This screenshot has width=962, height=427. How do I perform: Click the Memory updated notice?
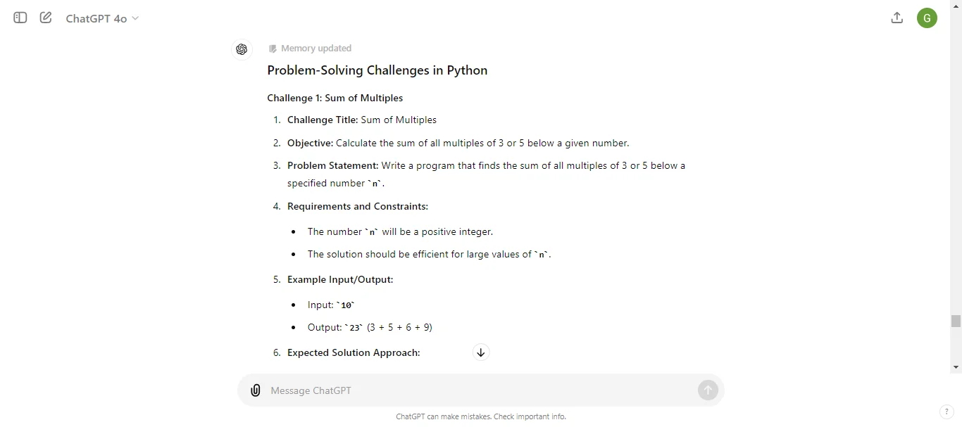coord(316,48)
